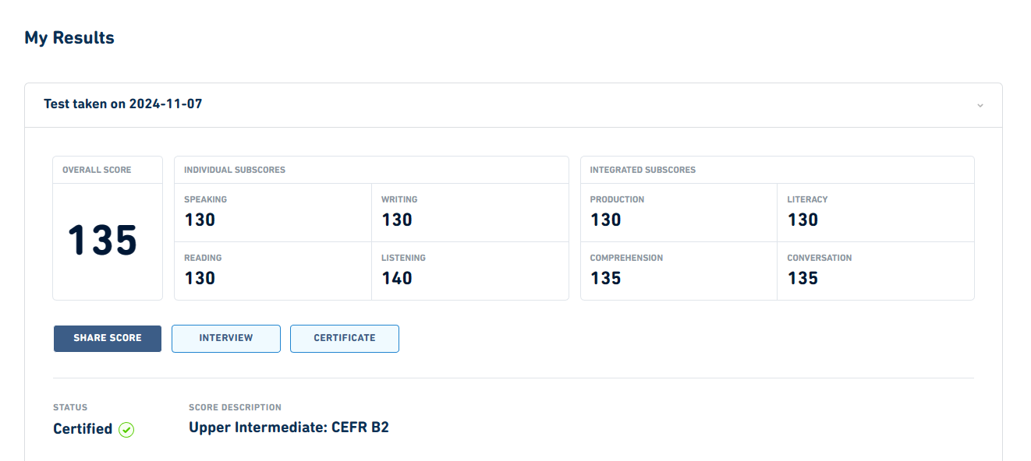1031x461 pixels.
Task: Click the Individual Subscores header label
Action: [x=235, y=170]
